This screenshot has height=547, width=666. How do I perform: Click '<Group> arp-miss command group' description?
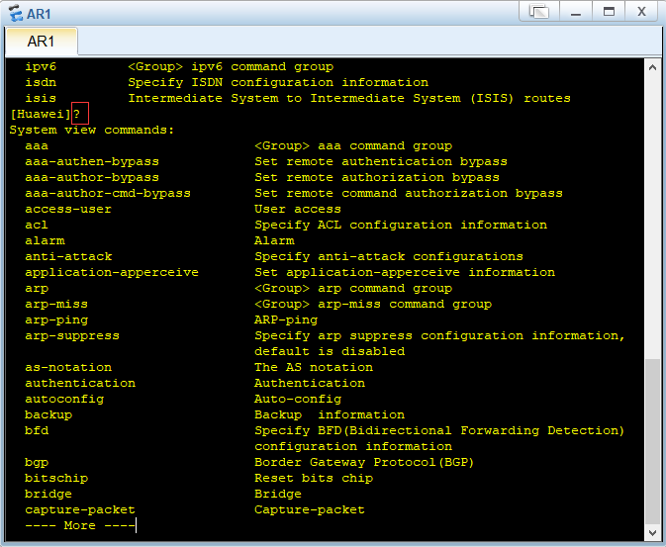(373, 304)
